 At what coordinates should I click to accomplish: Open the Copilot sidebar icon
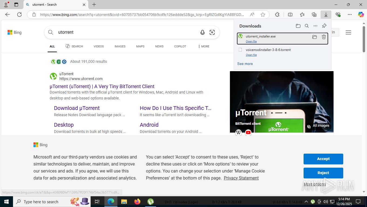(361, 15)
